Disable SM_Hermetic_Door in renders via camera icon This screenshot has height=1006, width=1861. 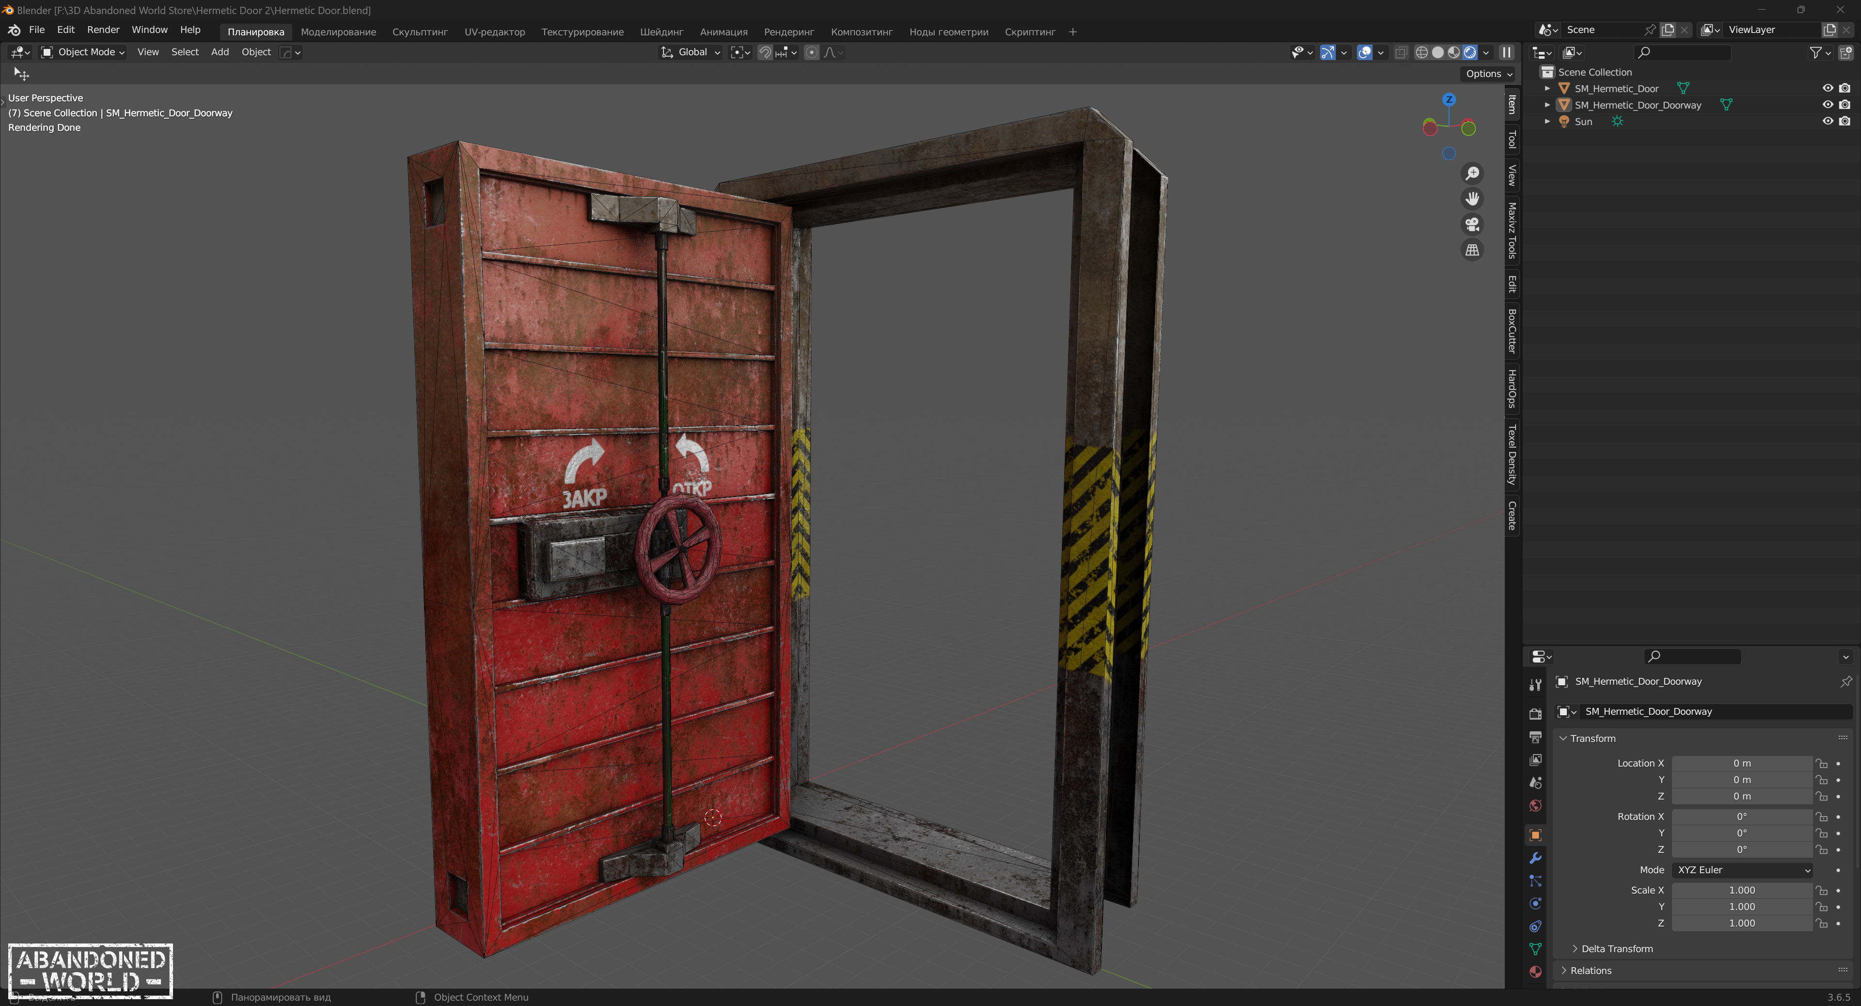pos(1845,88)
